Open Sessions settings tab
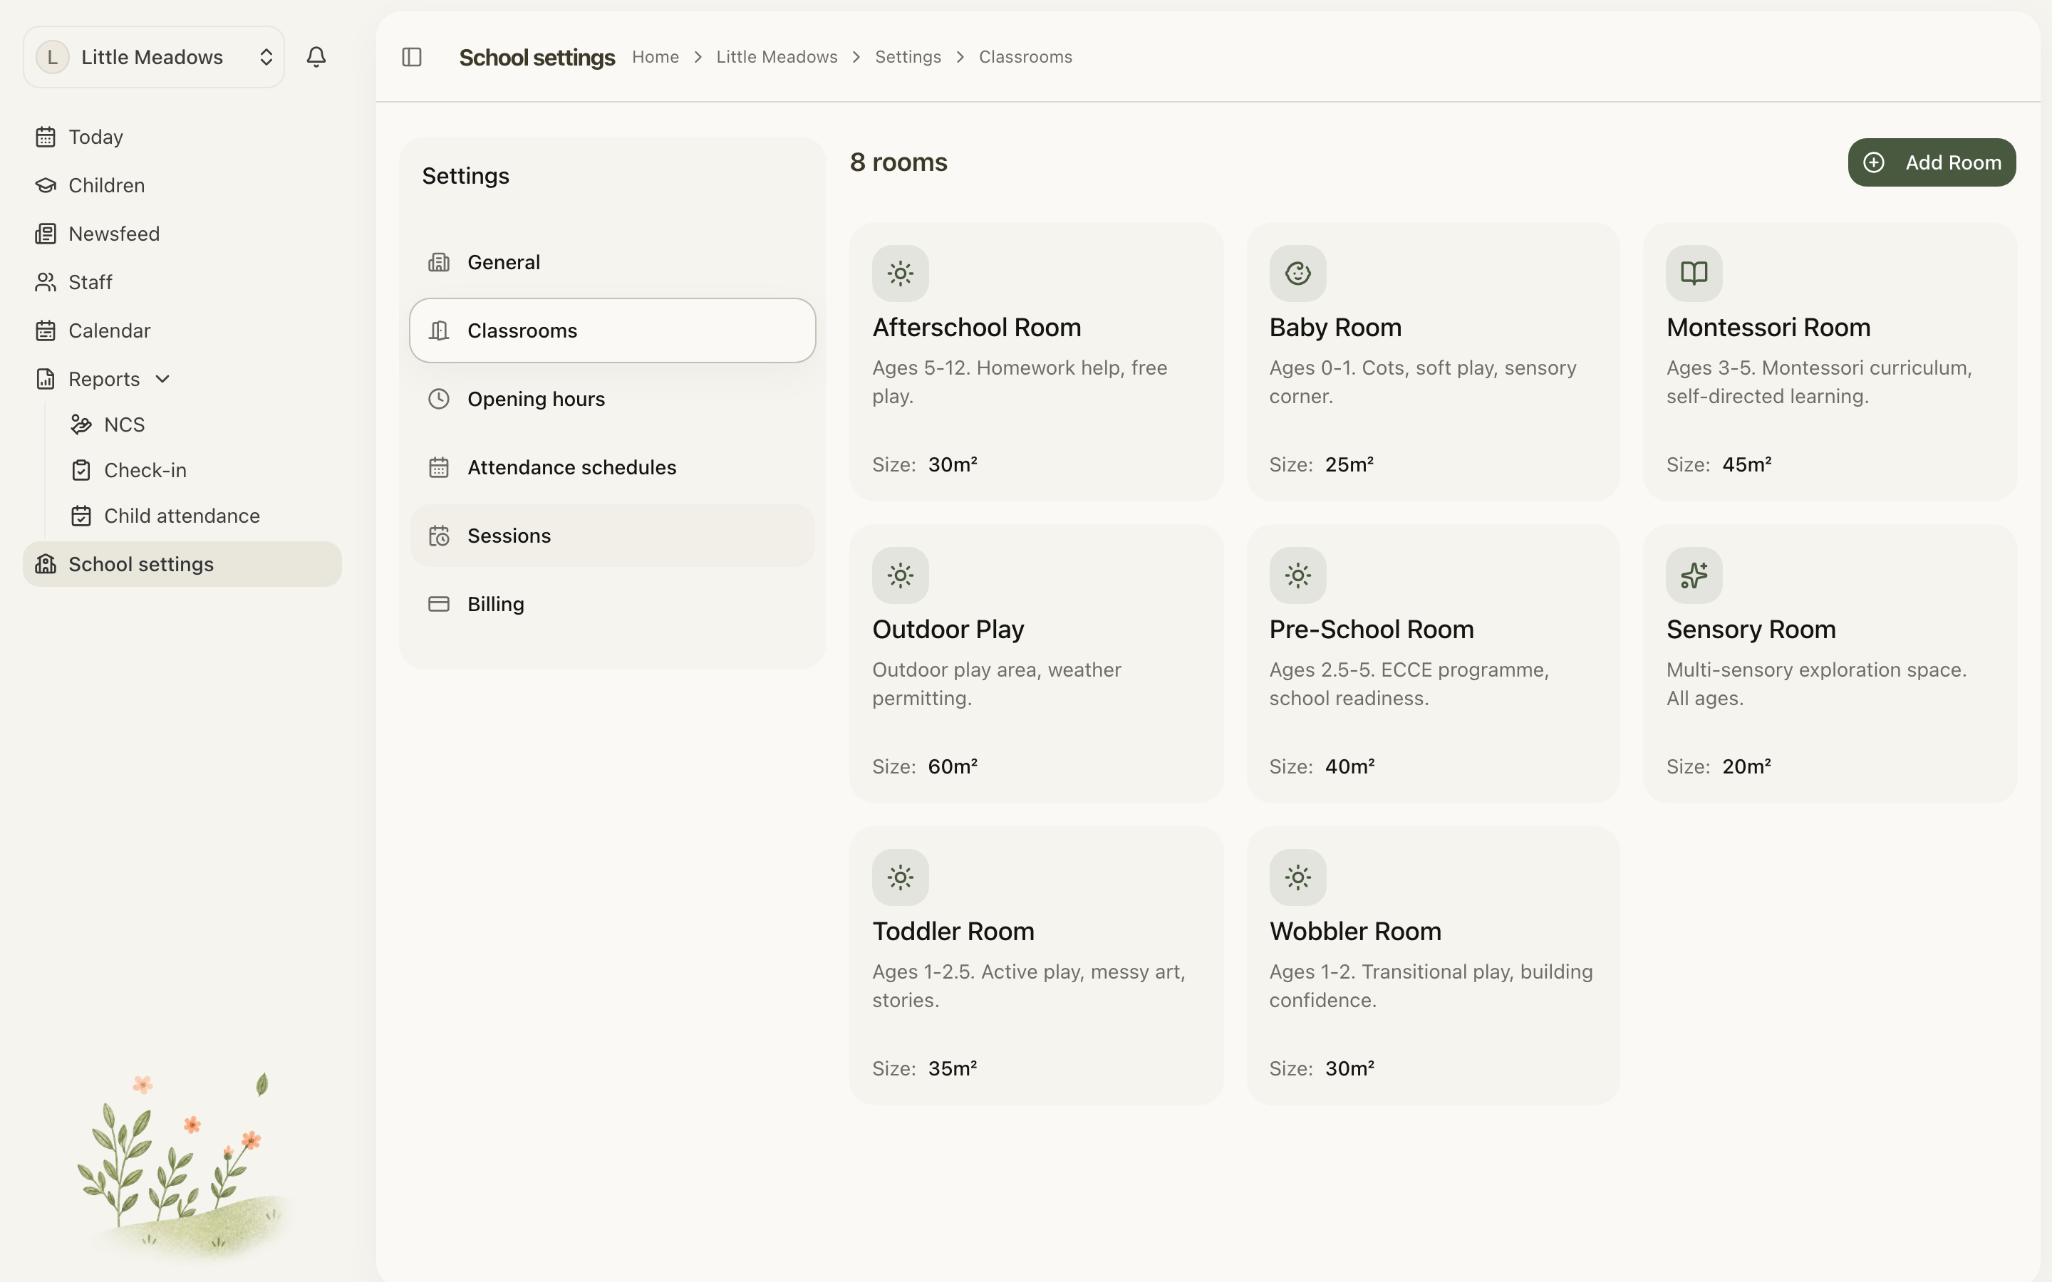The height and width of the screenshot is (1282, 2052). click(x=612, y=536)
